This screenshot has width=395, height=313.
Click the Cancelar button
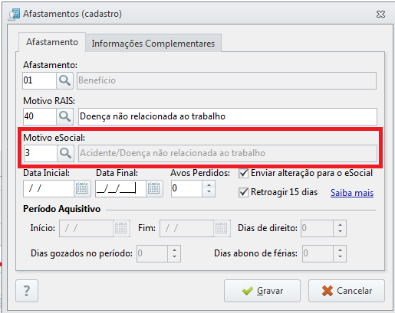pyautogui.click(x=347, y=291)
